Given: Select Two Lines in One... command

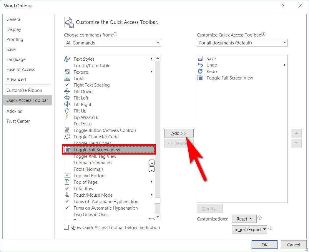Looking at the screenshot, I should (x=109, y=215).
